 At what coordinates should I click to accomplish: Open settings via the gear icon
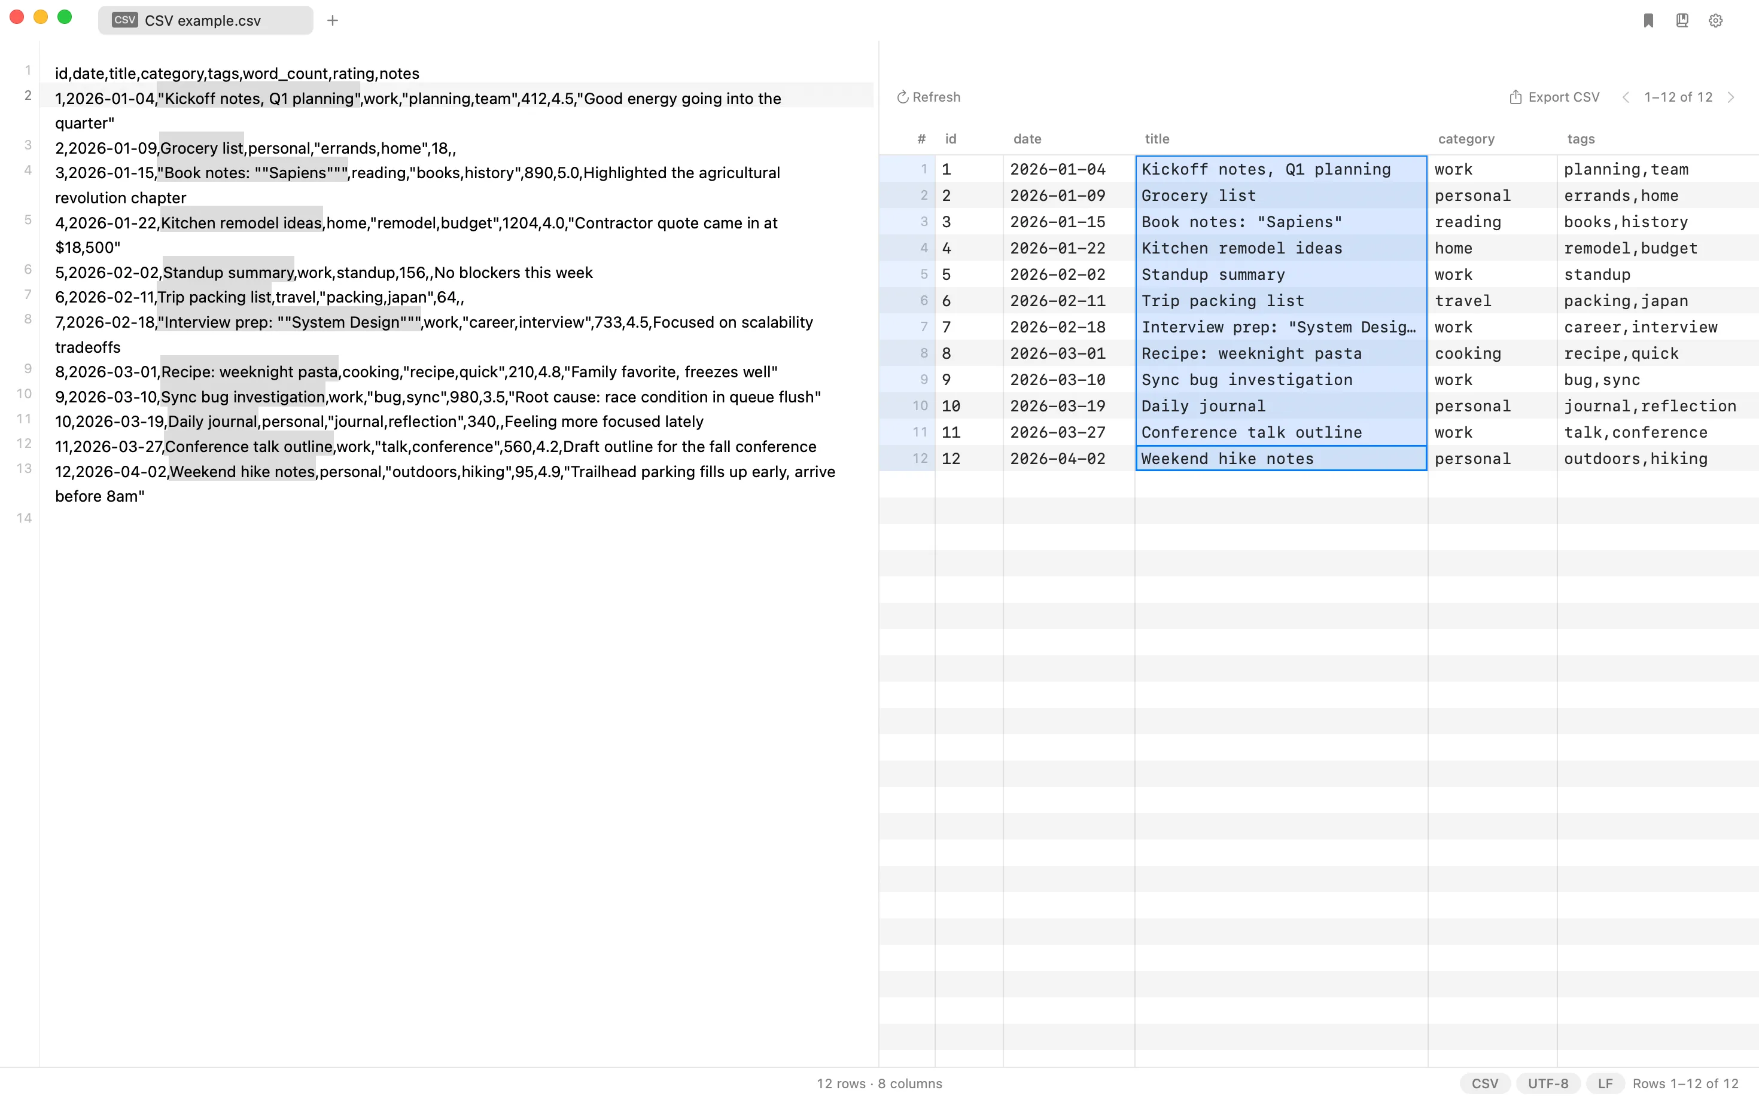(x=1715, y=20)
